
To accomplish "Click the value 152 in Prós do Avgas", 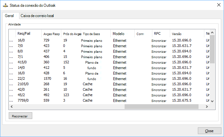I will tap(66, 62).
